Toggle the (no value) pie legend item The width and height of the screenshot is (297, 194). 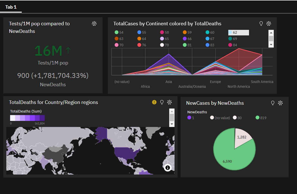(220, 118)
